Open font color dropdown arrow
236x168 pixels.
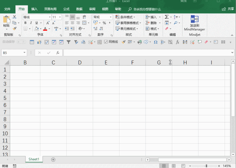point(49,29)
